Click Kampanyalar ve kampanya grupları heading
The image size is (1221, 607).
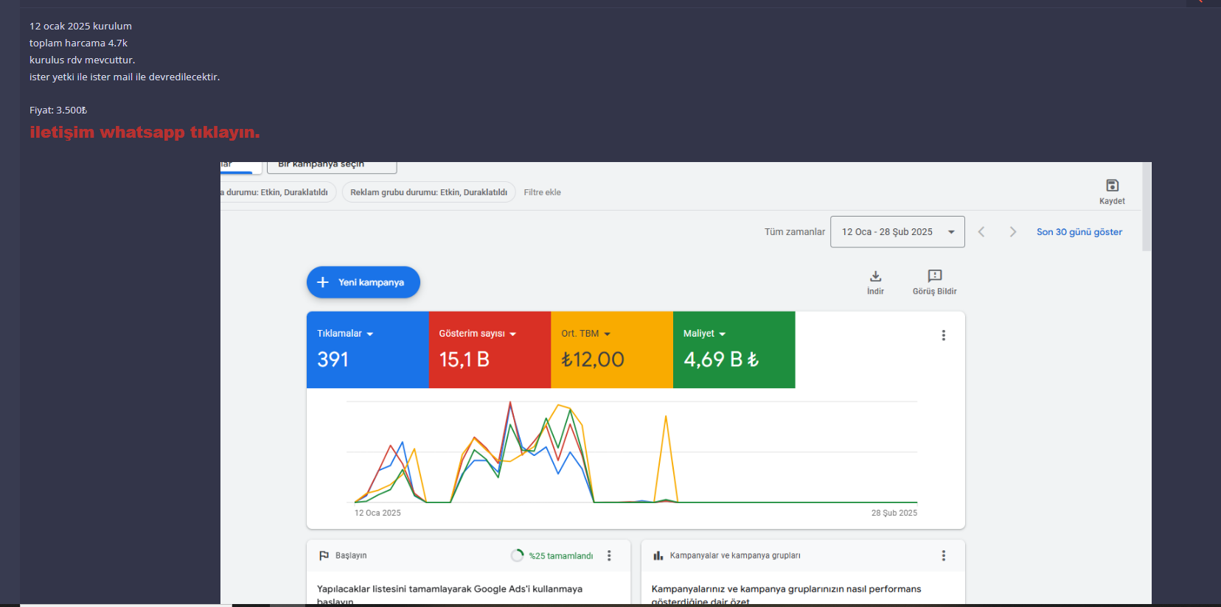735,555
